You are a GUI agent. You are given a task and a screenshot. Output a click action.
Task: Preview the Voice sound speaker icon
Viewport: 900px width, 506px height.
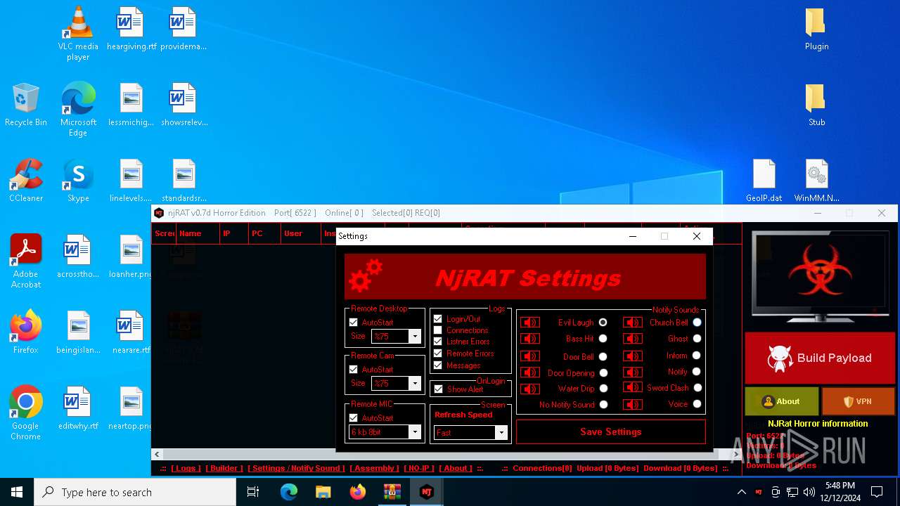(x=632, y=404)
